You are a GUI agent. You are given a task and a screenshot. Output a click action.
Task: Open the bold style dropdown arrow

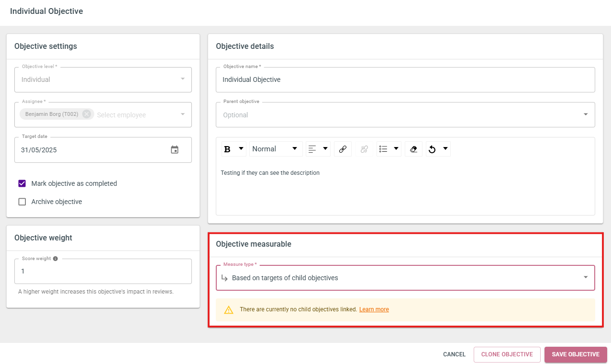[241, 148]
